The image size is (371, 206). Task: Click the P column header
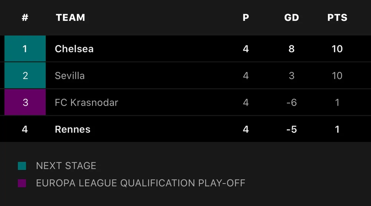coord(246,17)
